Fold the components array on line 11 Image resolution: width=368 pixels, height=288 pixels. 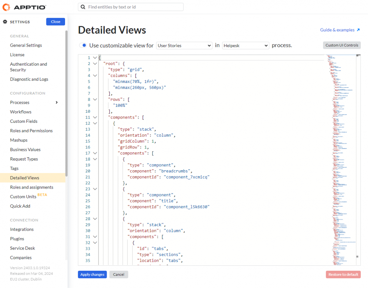95,117
